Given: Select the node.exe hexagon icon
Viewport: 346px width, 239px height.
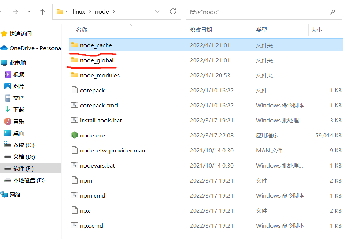Looking at the screenshot, I should click(x=75, y=135).
